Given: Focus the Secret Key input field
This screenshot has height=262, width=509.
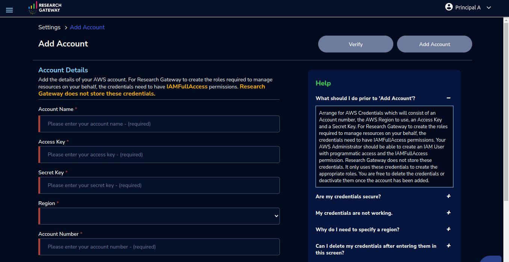Looking at the screenshot, I should point(159,185).
